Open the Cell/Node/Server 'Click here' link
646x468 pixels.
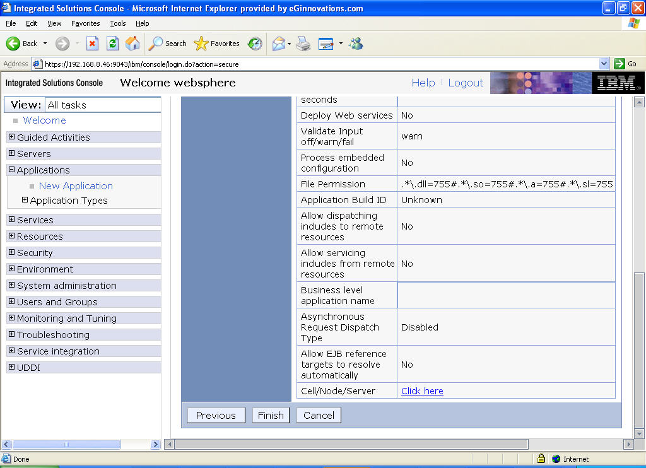[422, 391]
